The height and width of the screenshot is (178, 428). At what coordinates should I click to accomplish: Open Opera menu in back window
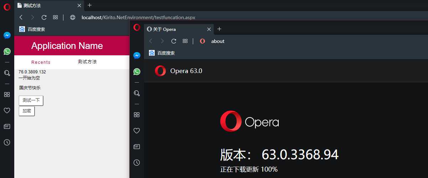pos(7,7)
